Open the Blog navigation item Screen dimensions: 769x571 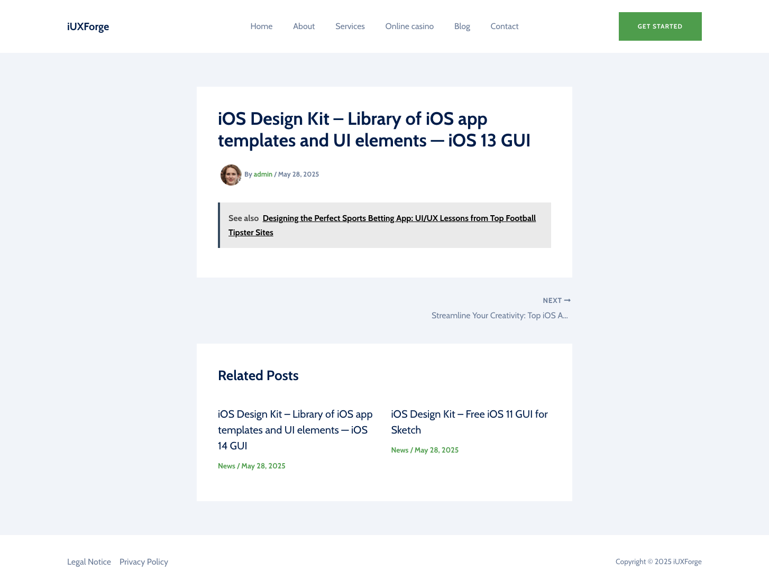coord(462,26)
